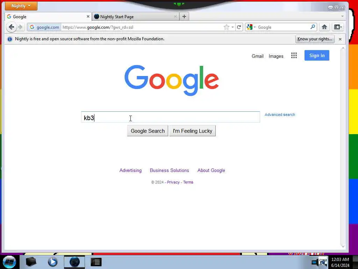Focus the Google search text box
The width and height of the screenshot is (358, 269).
pyautogui.click(x=171, y=117)
